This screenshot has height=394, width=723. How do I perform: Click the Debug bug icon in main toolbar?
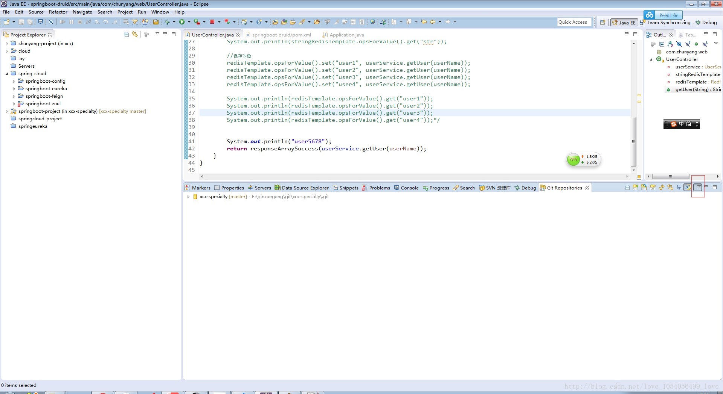pos(167,22)
